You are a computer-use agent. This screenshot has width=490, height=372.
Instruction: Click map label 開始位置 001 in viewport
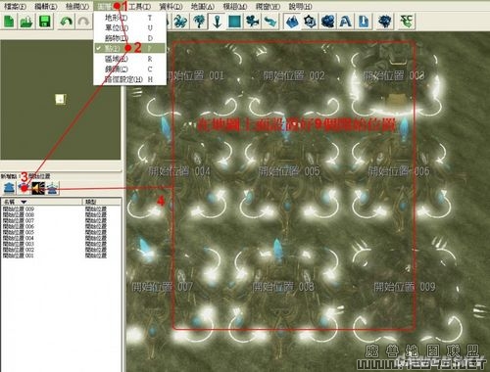tap(195, 76)
